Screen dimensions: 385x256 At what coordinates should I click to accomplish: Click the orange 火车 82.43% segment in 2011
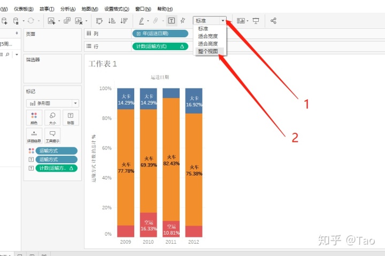click(171, 159)
